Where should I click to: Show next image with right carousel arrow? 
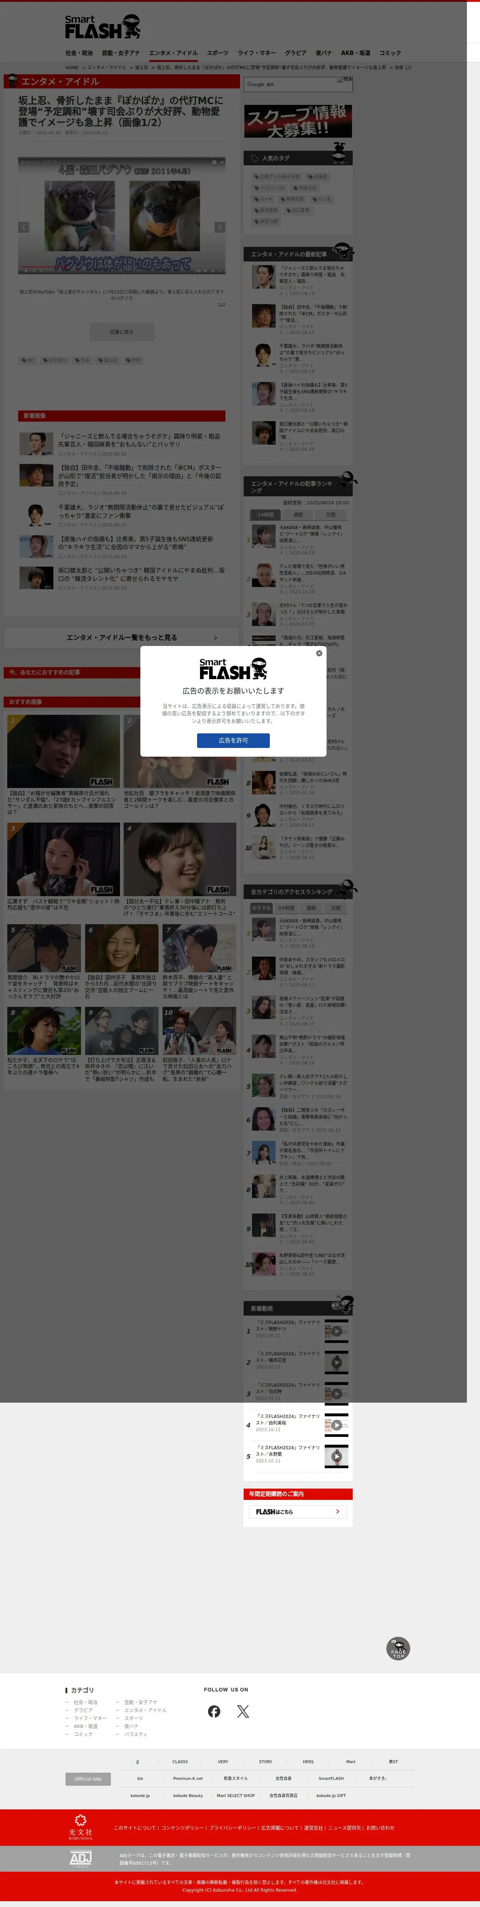coord(220,227)
